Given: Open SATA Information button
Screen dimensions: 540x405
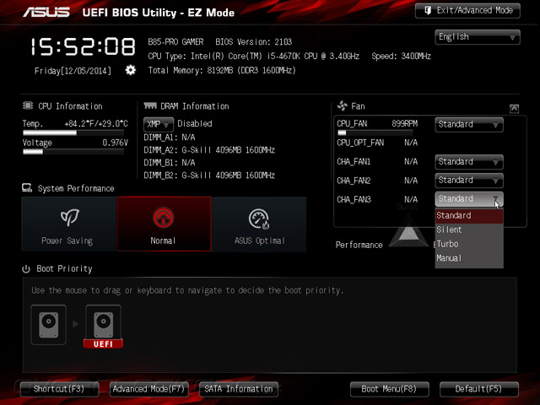Looking at the screenshot, I should (x=239, y=389).
